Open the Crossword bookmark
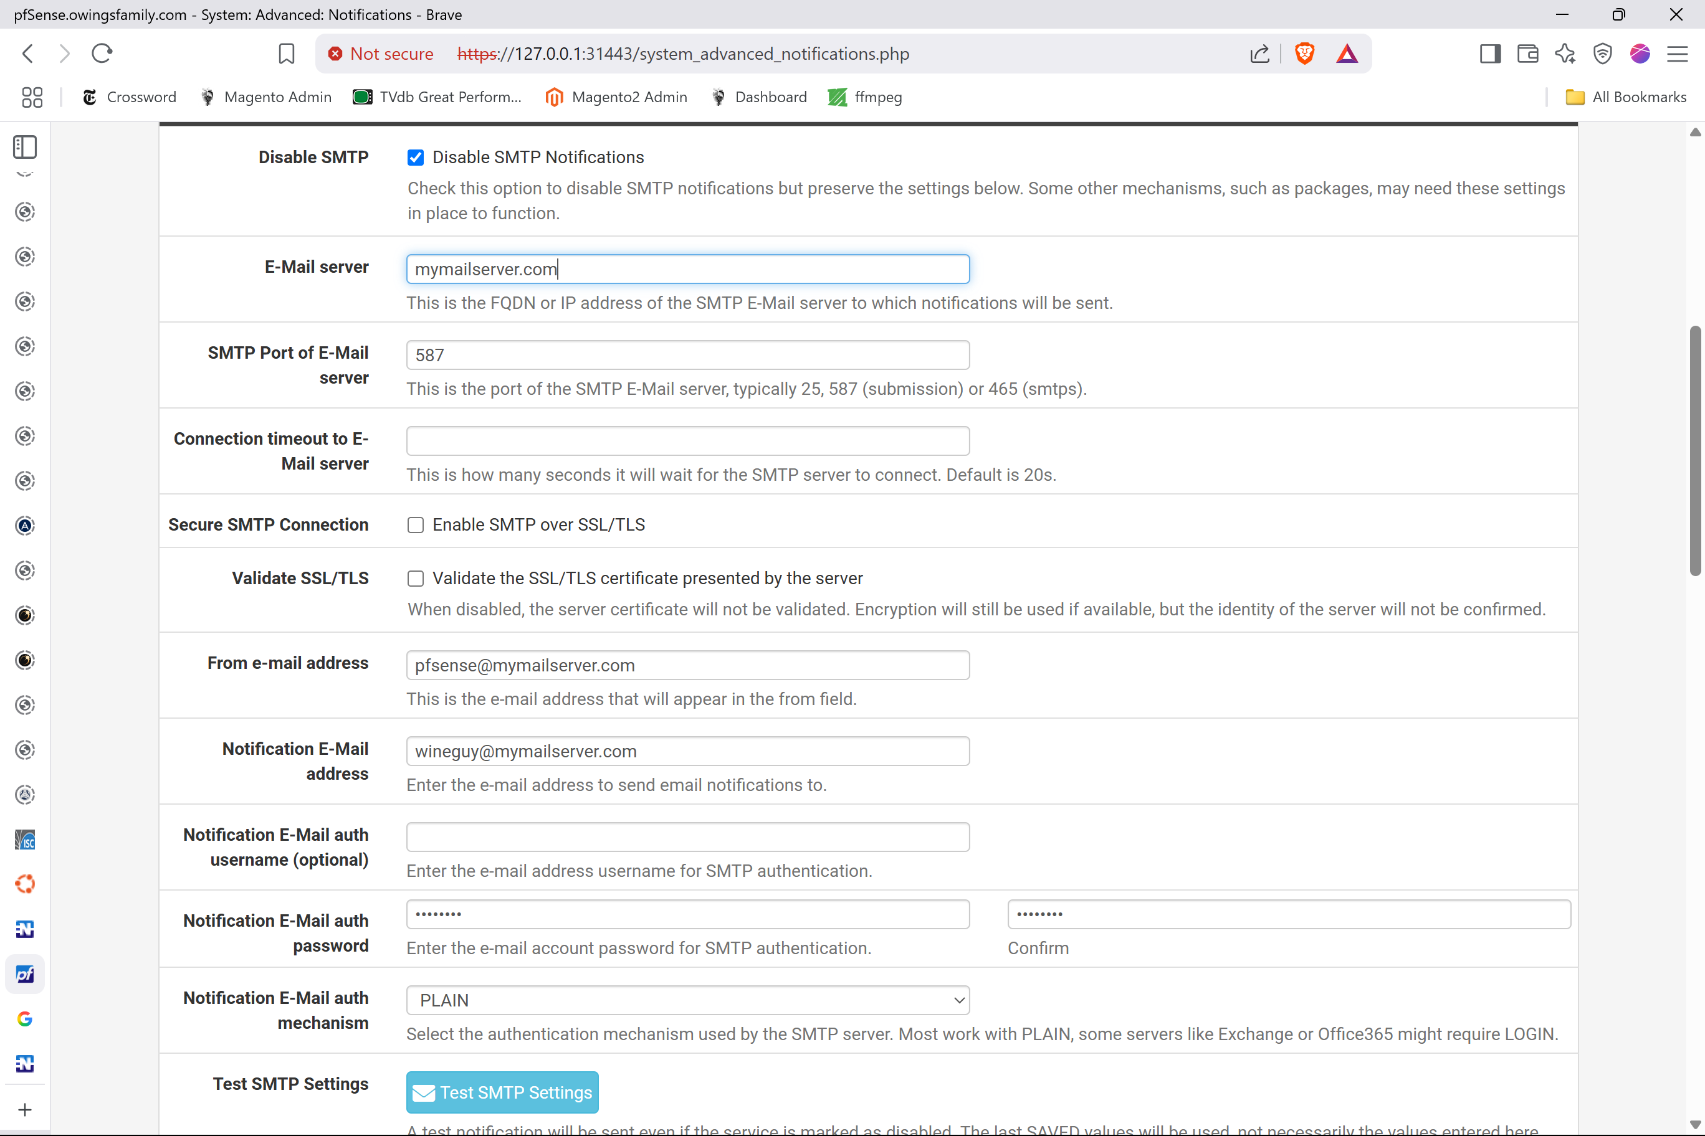Viewport: 1705px width, 1136px height. [x=129, y=97]
